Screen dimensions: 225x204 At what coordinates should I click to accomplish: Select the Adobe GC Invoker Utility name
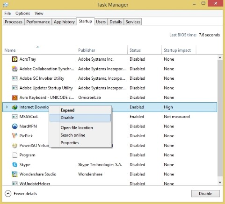(42, 78)
